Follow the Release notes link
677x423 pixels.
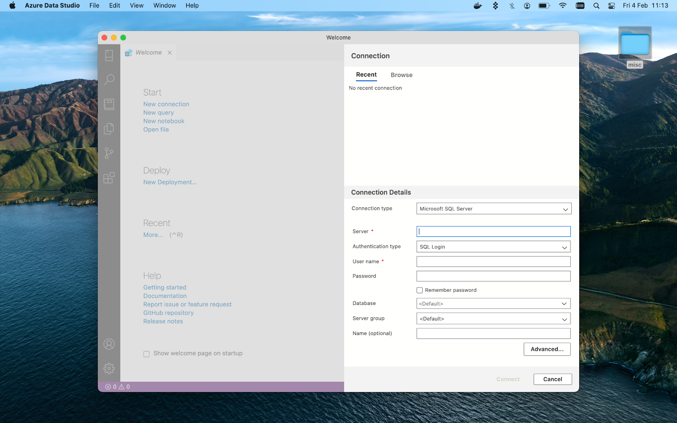[163, 321]
